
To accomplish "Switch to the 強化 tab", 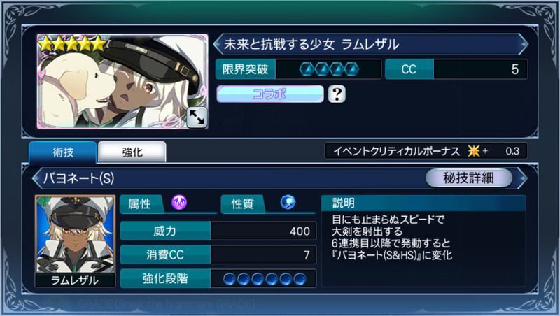I will tap(132, 152).
